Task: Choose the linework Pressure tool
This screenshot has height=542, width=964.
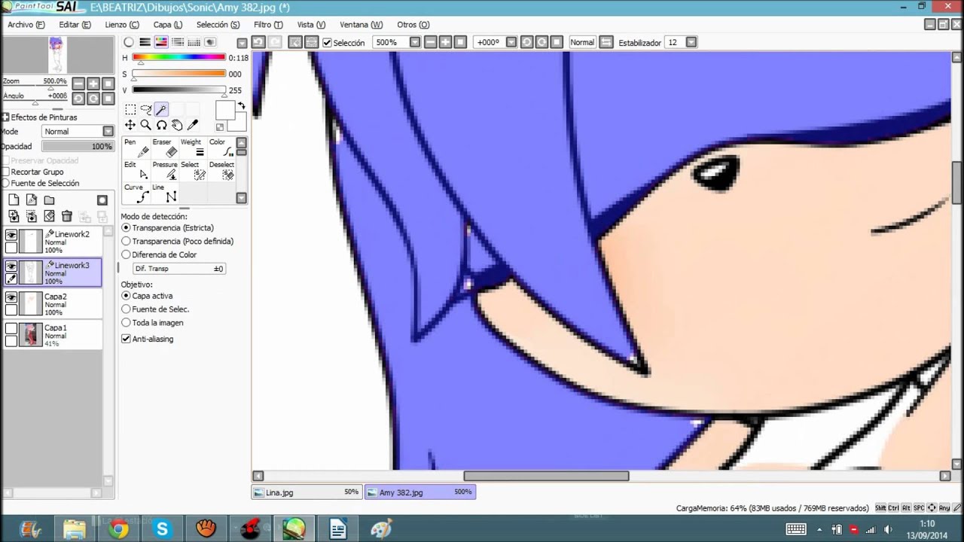Action: click(x=165, y=171)
